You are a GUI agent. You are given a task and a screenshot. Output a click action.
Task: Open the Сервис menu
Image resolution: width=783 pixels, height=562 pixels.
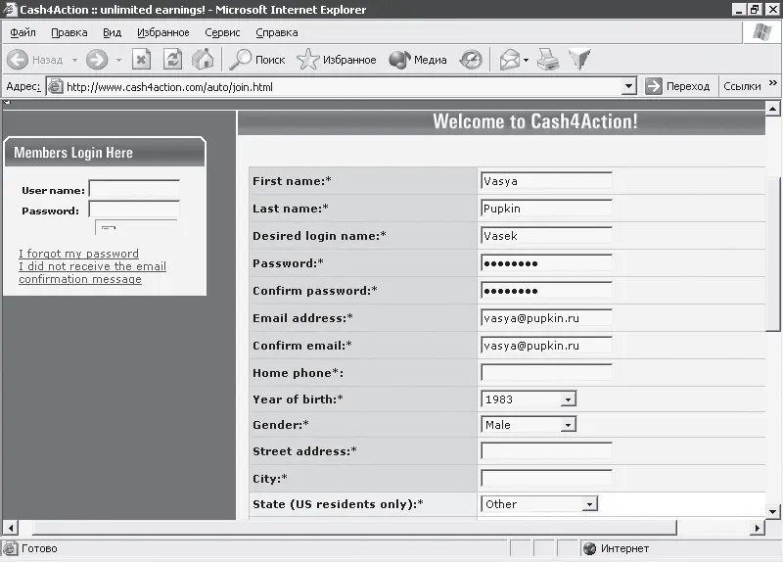(x=222, y=32)
